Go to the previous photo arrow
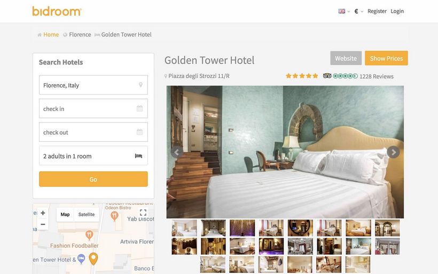The width and height of the screenshot is (438, 274). (177, 152)
